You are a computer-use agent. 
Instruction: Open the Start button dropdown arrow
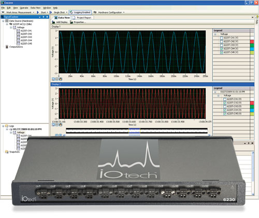coord(47,12)
